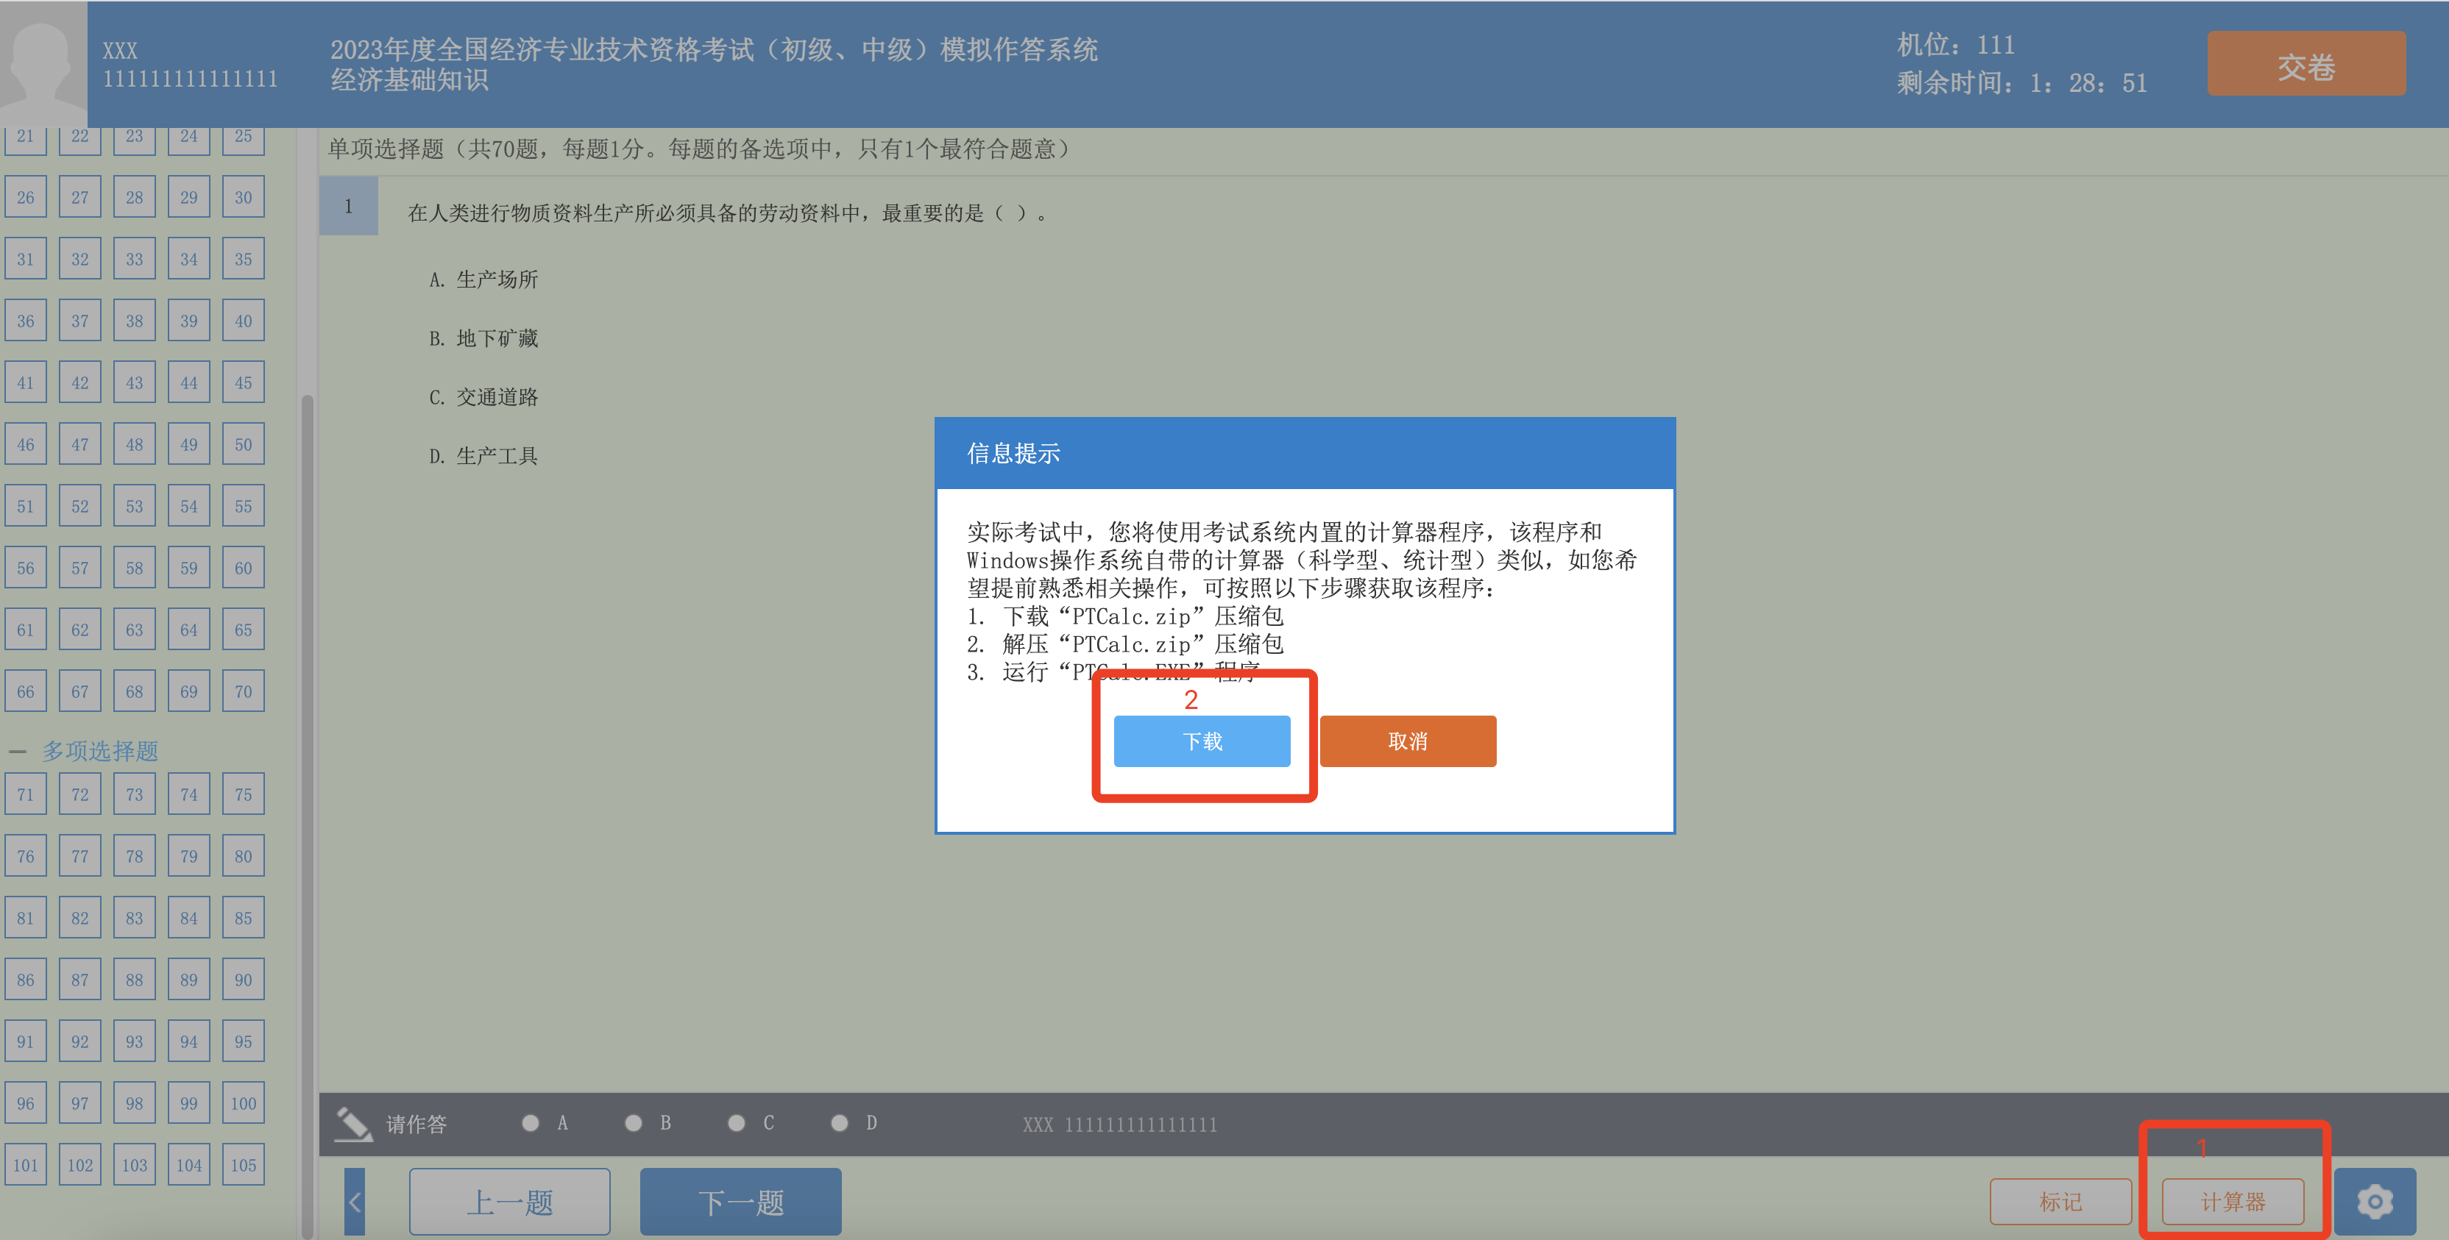This screenshot has height=1240, width=2449.
Task: Select answer option A radio
Action: (531, 1123)
